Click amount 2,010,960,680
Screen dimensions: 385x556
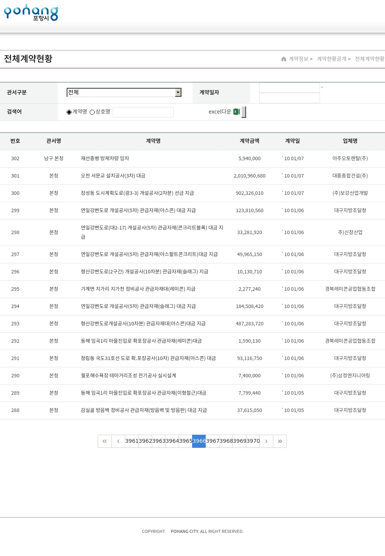point(249,176)
